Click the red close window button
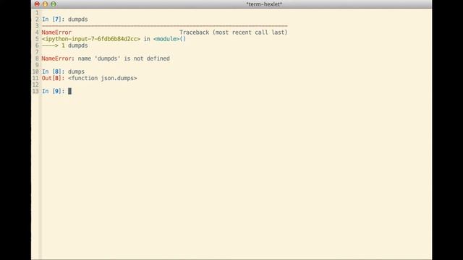The width and height of the screenshot is (463, 260). click(x=37, y=4)
